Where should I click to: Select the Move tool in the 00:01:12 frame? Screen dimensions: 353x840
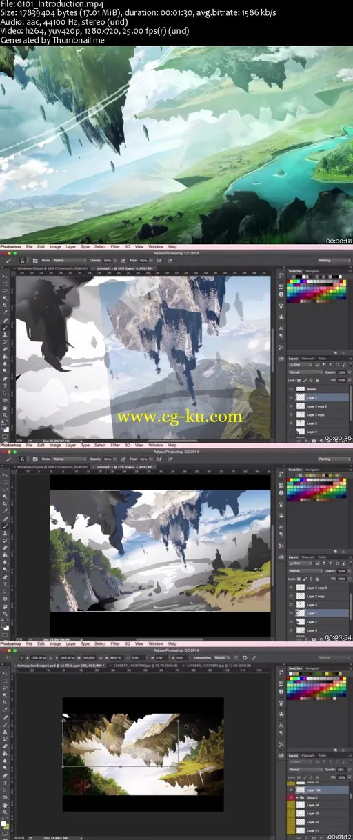click(x=4, y=674)
